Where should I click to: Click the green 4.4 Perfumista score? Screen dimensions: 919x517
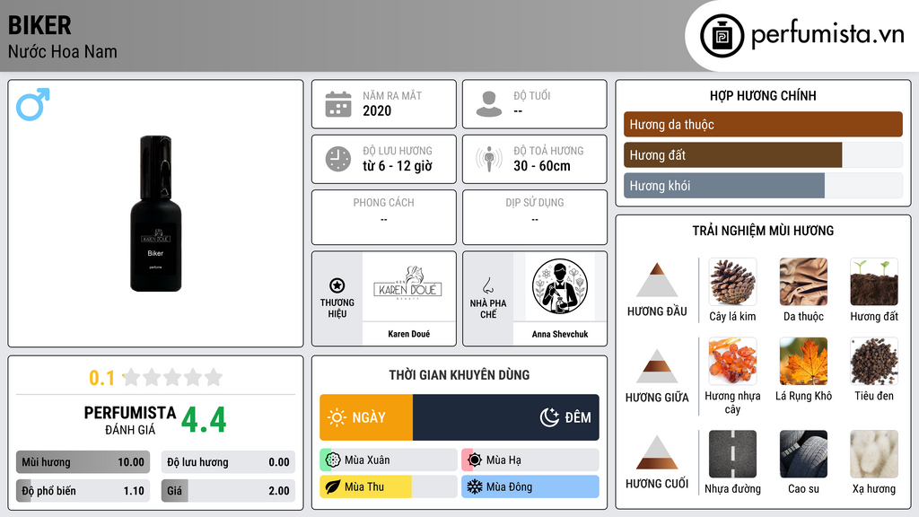204,420
